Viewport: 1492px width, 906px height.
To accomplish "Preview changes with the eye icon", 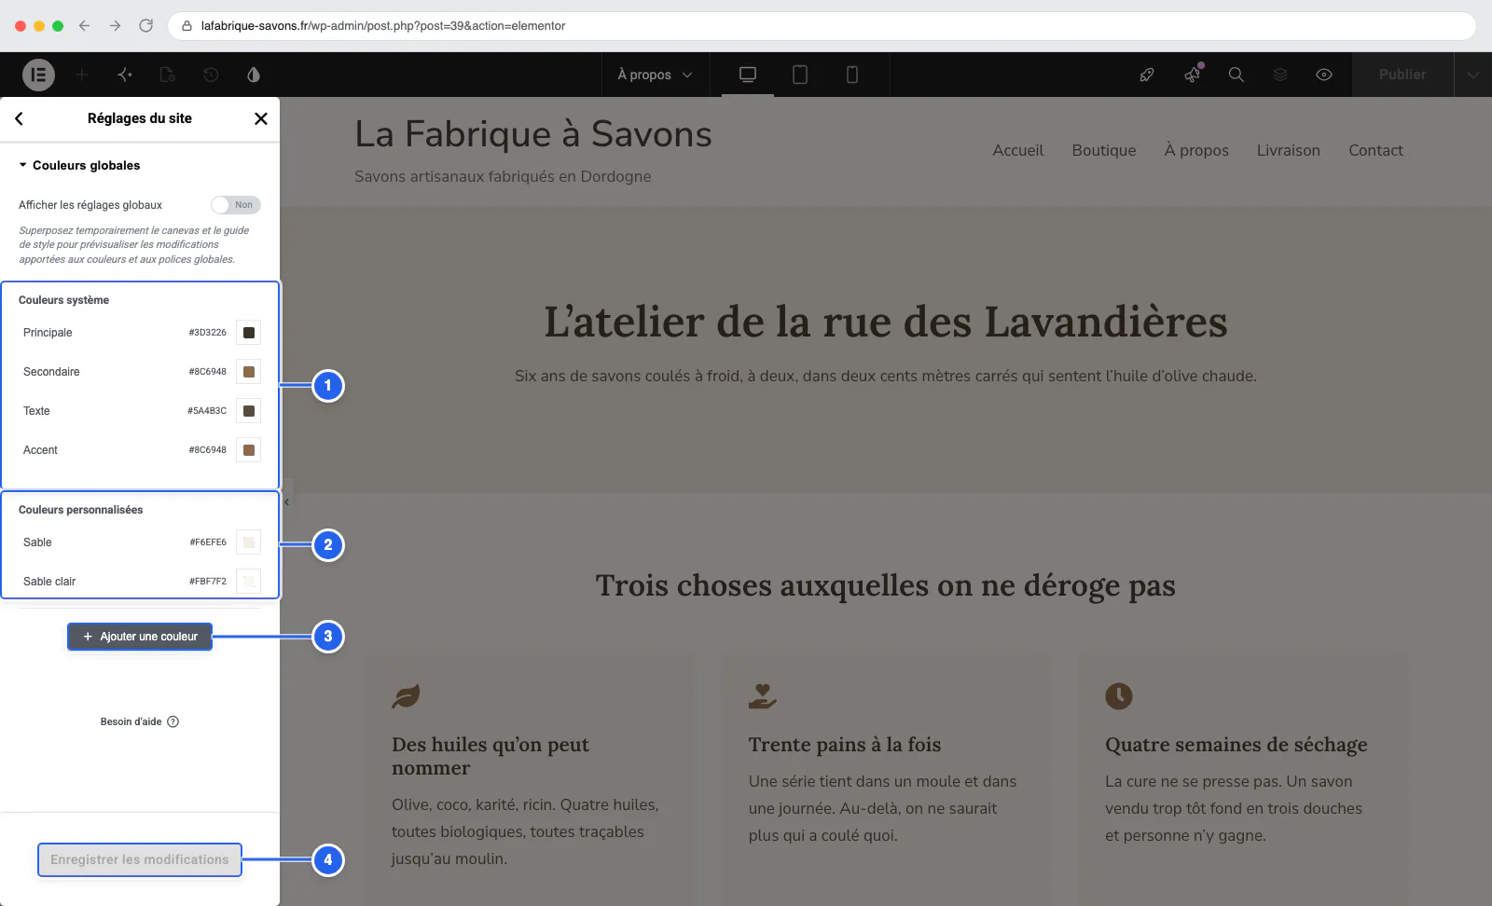I will [1324, 75].
